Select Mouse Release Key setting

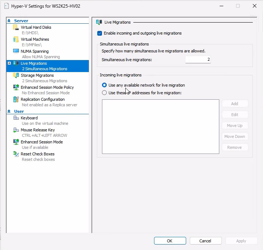[38, 130]
